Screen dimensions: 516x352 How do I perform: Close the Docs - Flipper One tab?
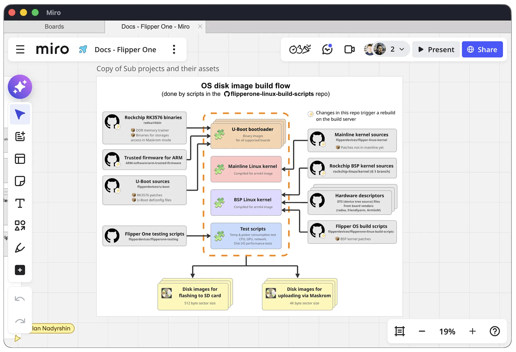pos(200,26)
